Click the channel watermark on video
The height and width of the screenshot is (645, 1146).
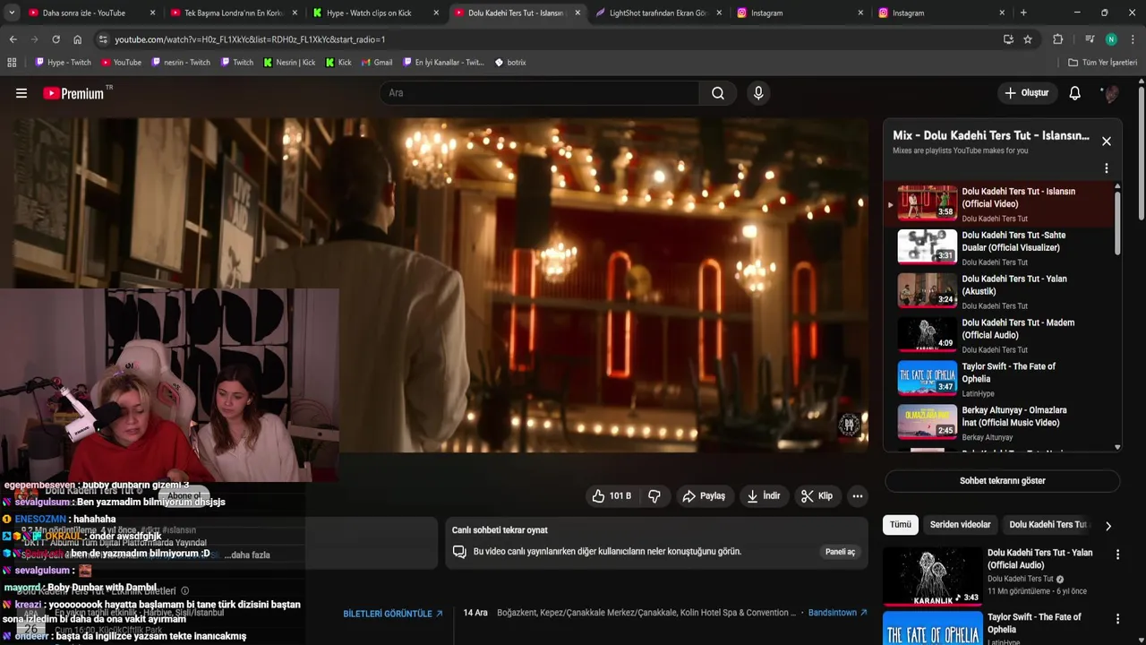click(x=850, y=425)
